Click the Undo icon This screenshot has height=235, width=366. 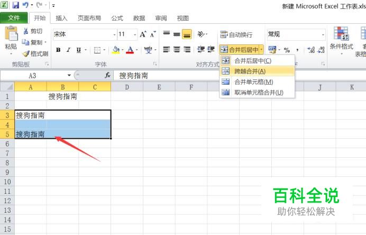(x=25, y=5)
